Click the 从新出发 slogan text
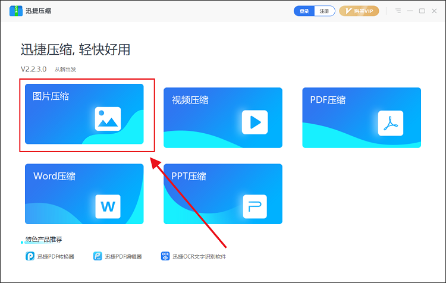The width and height of the screenshot is (446, 283). pos(65,70)
